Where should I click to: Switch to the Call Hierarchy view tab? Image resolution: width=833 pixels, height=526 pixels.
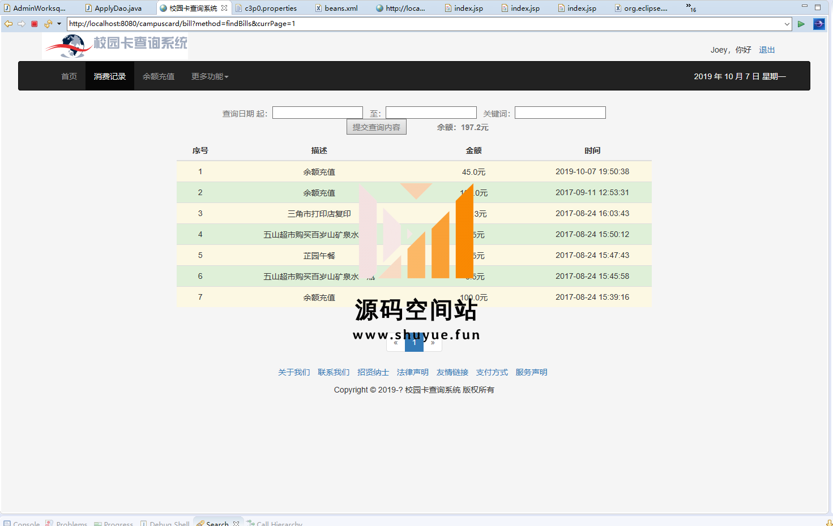tap(275, 524)
